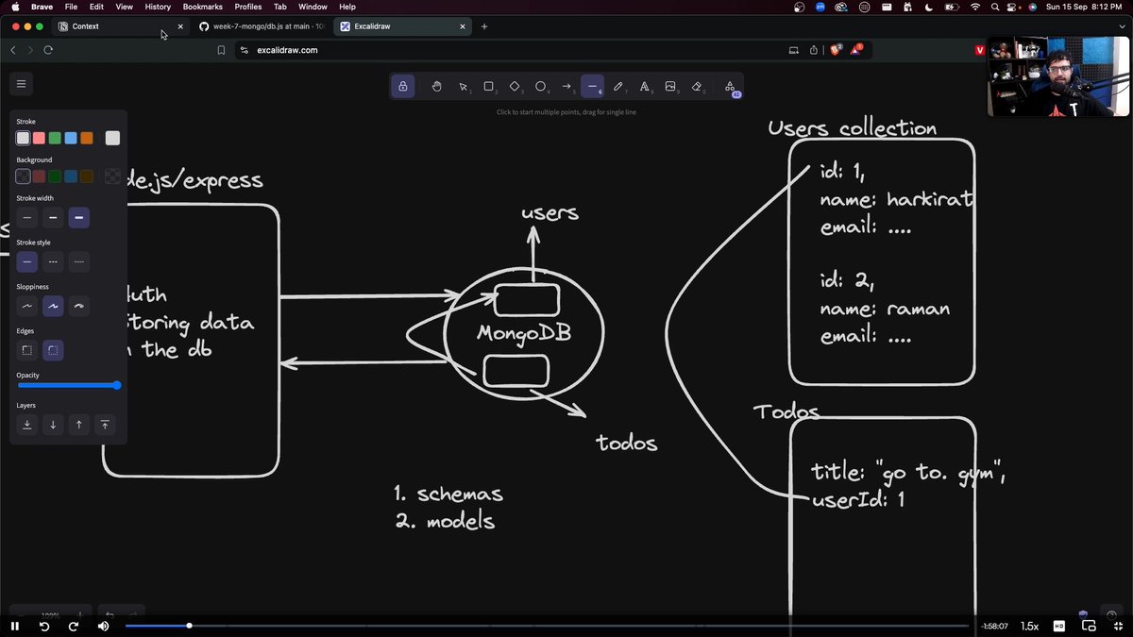1133x637 pixels.
Task: Set stroke width to bold
Action: (53, 218)
